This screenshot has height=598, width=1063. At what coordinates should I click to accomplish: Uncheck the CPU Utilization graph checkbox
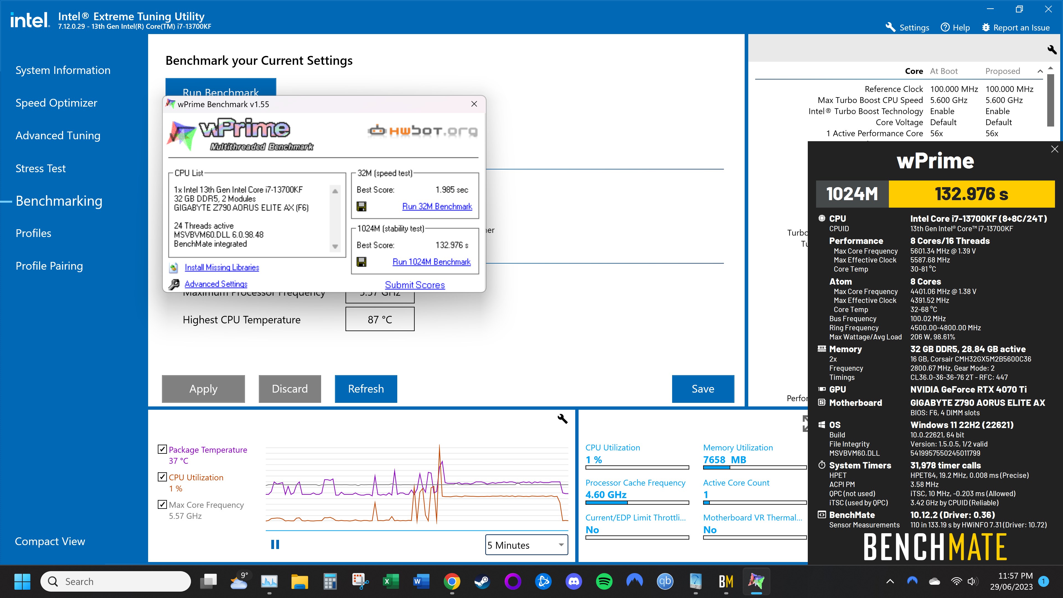[x=162, y=477]
